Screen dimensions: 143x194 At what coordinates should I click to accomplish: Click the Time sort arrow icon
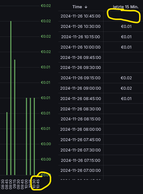pos(86,7)
